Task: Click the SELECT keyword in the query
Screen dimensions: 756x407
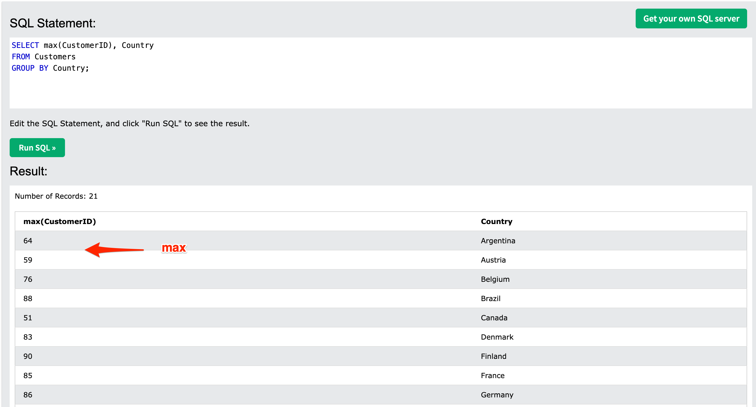Action: tap(25, 45)
